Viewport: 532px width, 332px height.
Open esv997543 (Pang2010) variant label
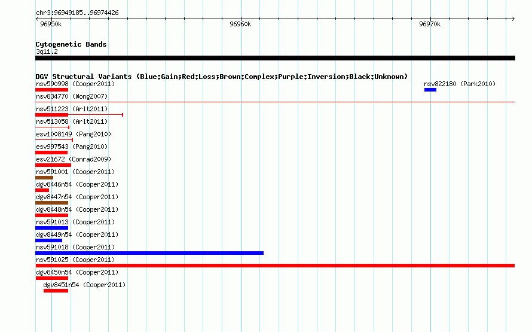72,147
